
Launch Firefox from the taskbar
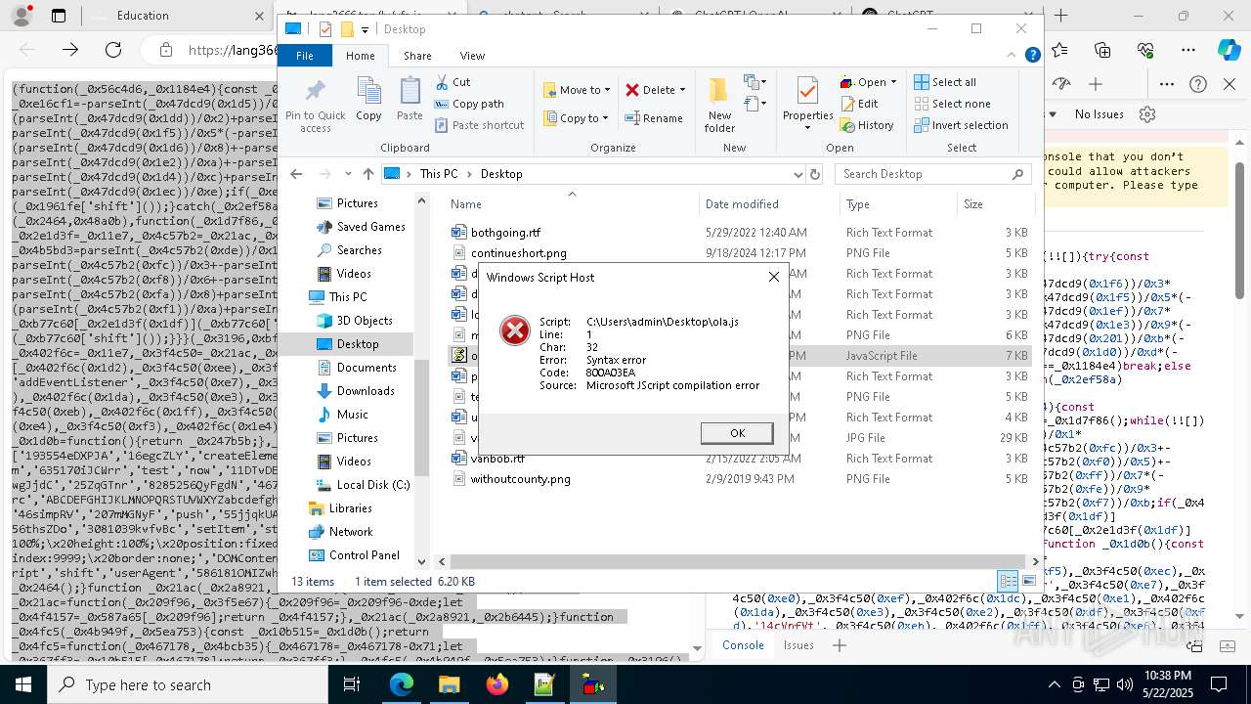point(496,684)
